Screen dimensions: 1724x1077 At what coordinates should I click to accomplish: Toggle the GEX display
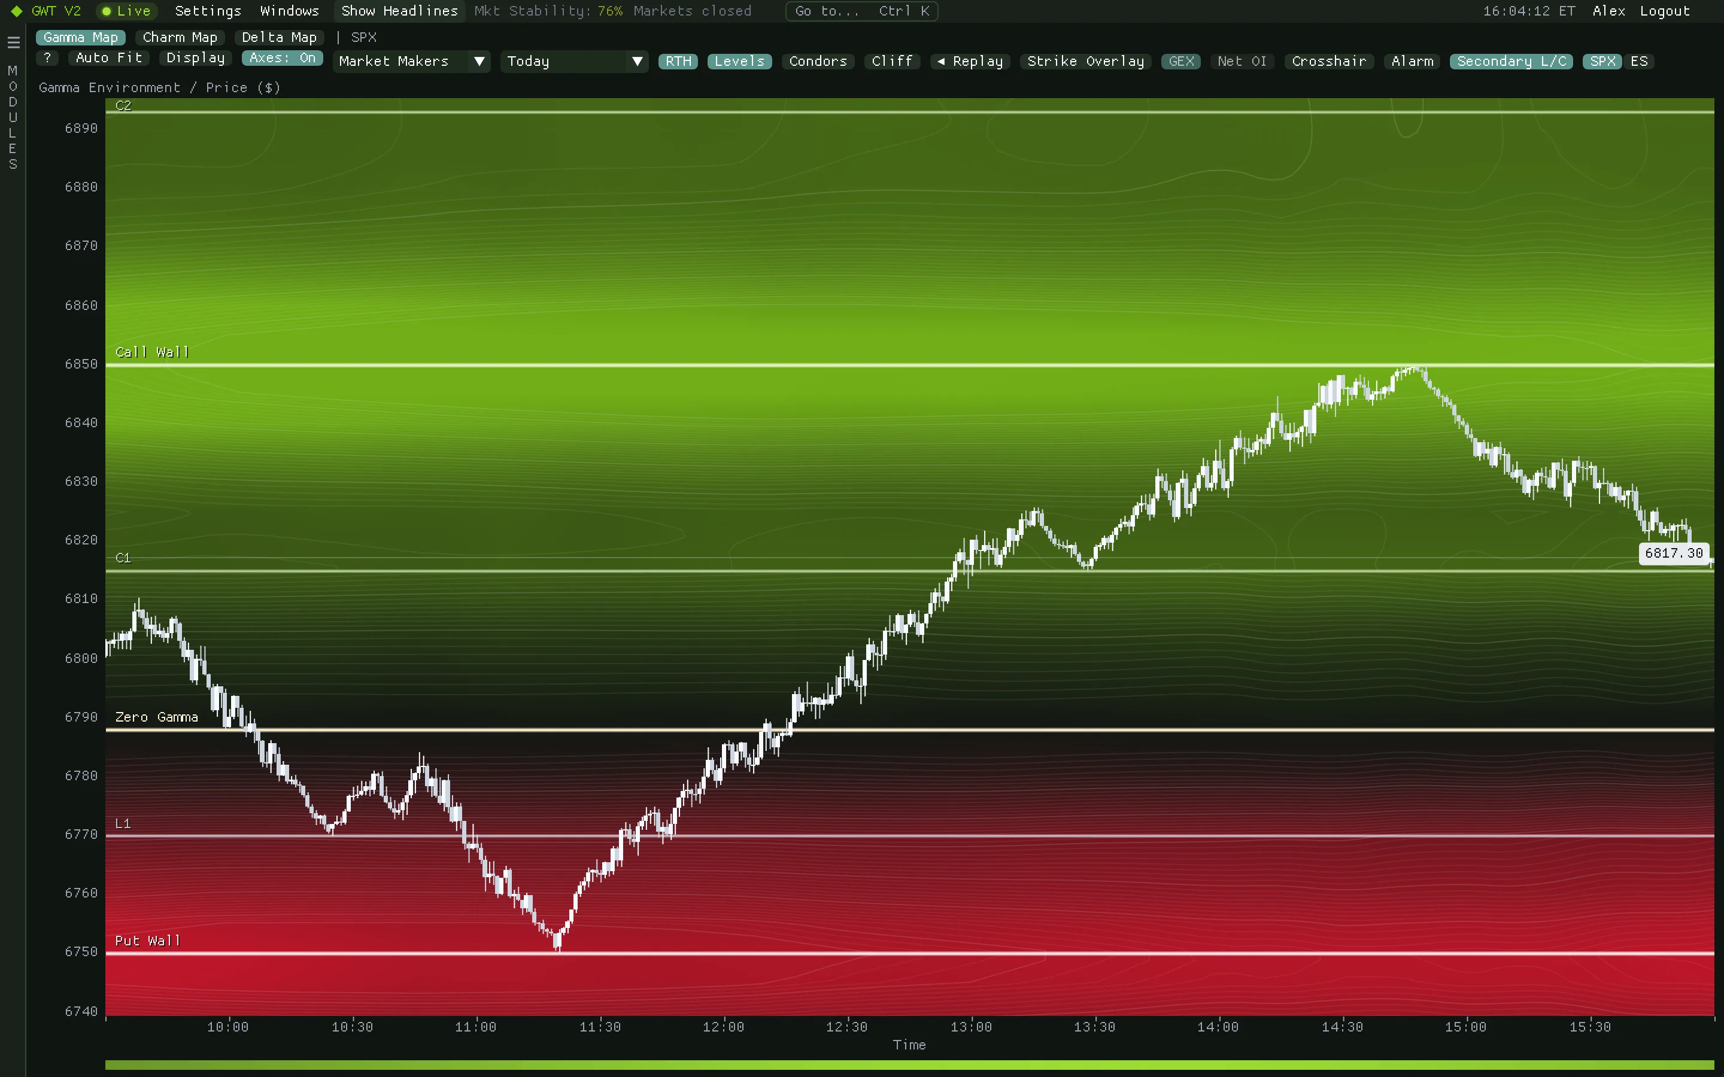[x=1181, y=61]
